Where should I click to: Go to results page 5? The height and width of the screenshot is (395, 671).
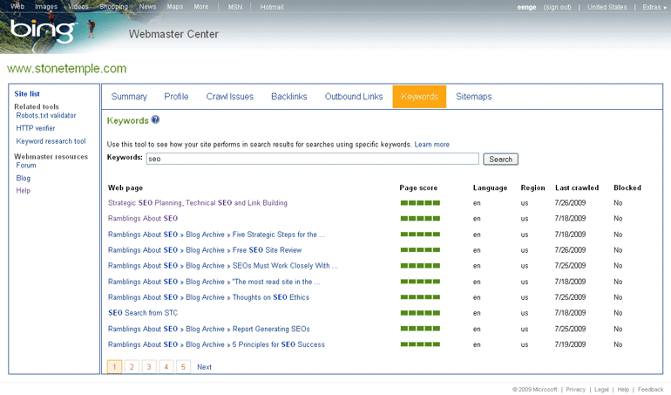(x=183, y=367)
